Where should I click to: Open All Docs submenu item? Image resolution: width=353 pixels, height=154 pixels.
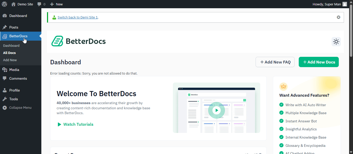pos(10,53)
